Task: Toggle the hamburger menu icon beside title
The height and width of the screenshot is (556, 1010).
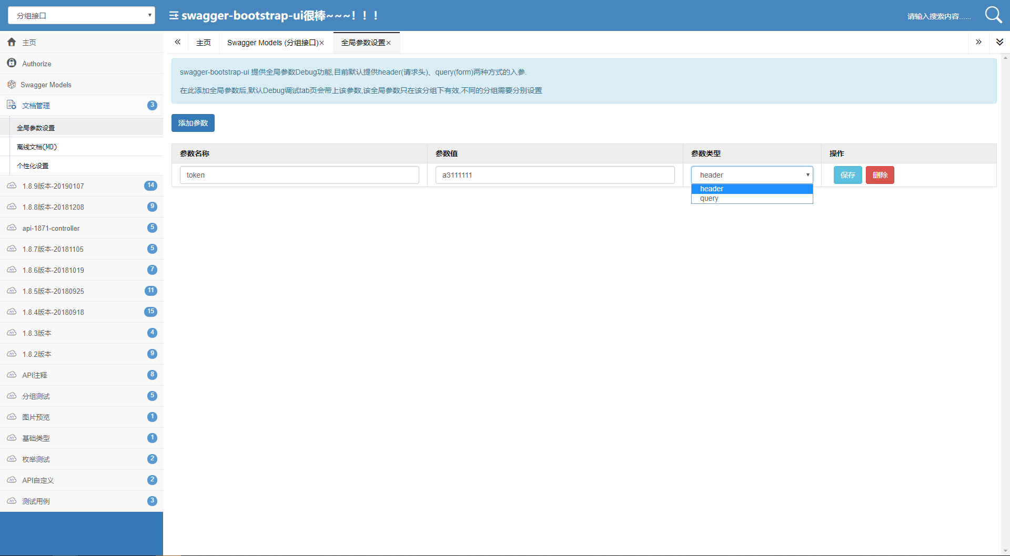Action: (174, 16)
